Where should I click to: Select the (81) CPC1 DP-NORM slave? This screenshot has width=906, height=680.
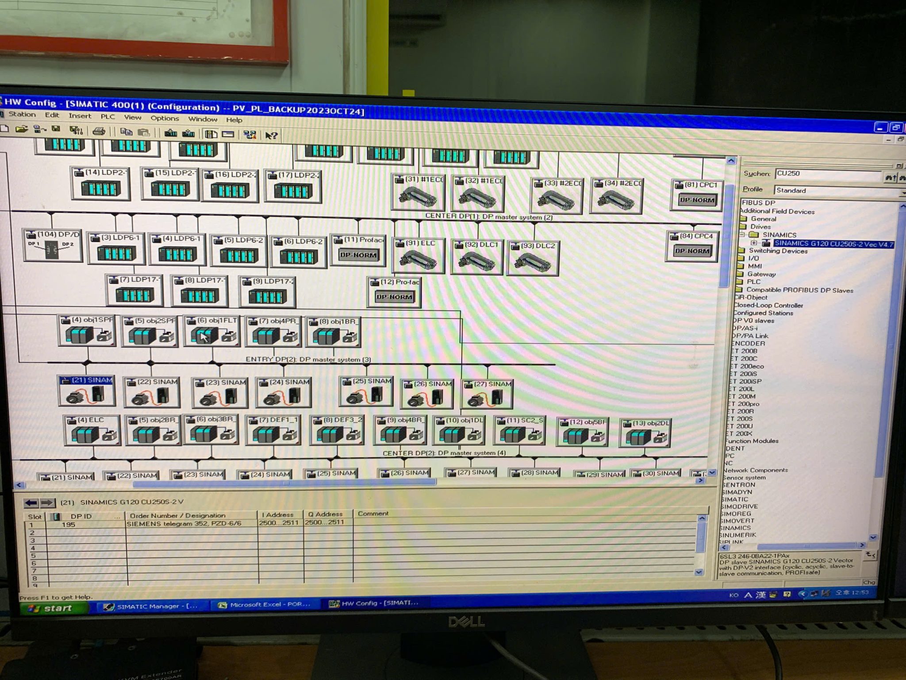(x=696, y=195)
